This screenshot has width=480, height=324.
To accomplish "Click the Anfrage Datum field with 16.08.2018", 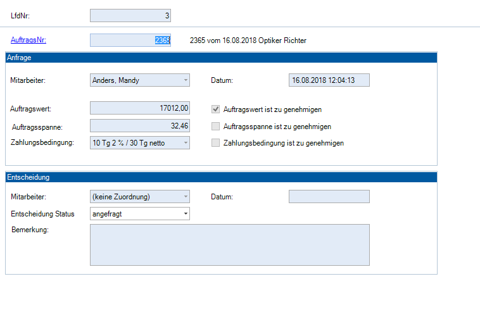I will pos(329,80).
